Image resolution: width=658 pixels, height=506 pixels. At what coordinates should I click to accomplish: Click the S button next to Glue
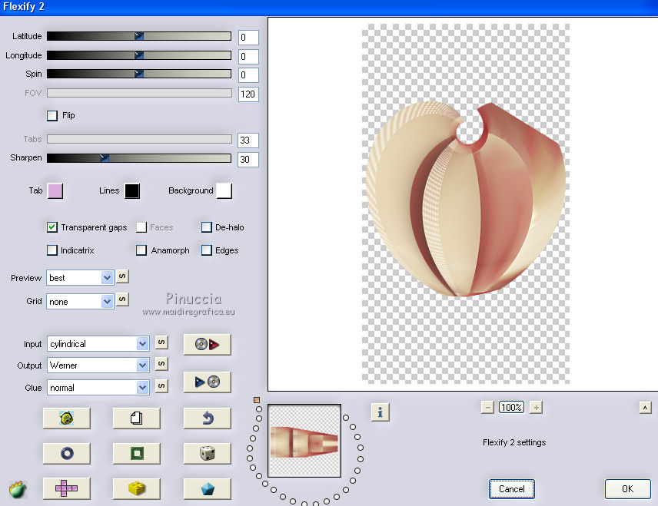coord(161,385)
